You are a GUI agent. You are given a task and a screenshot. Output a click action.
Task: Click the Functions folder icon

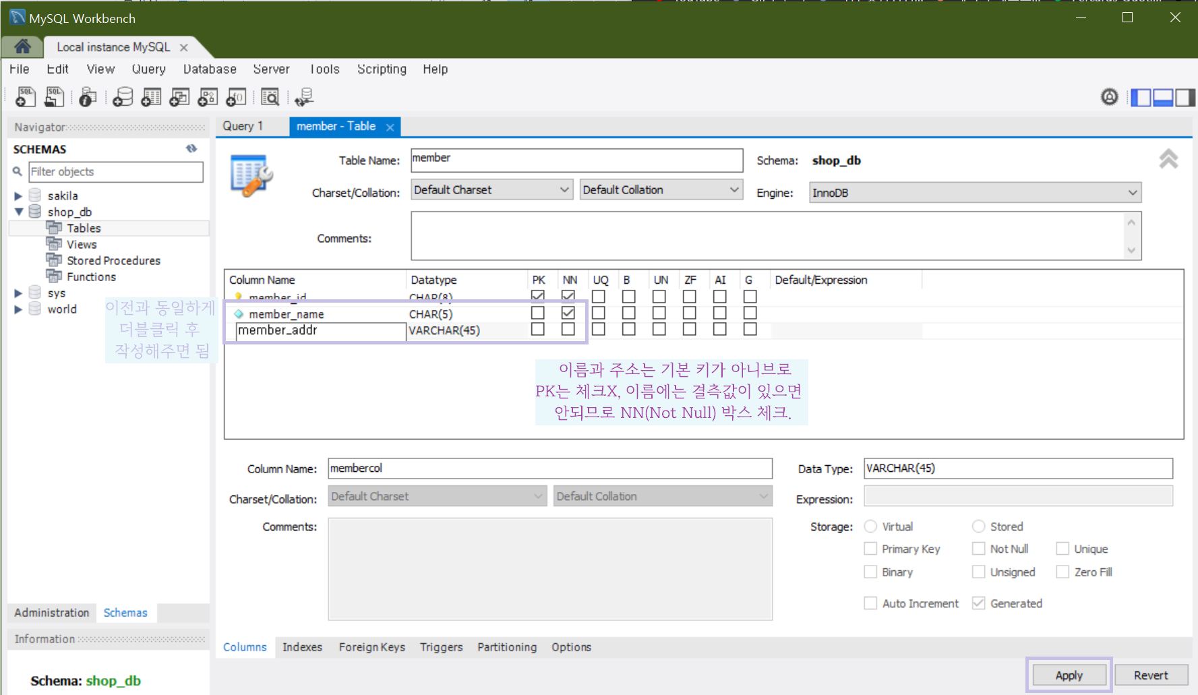[x=54, y=276]
